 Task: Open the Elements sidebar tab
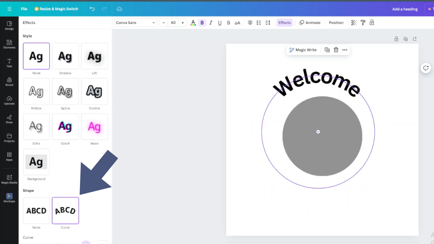[x=9, y=44]
